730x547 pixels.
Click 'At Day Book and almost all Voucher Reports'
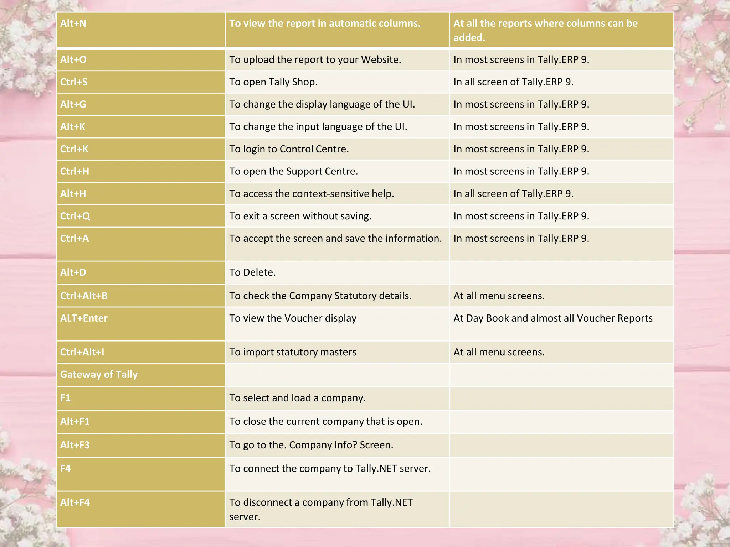tap(553, 318)
